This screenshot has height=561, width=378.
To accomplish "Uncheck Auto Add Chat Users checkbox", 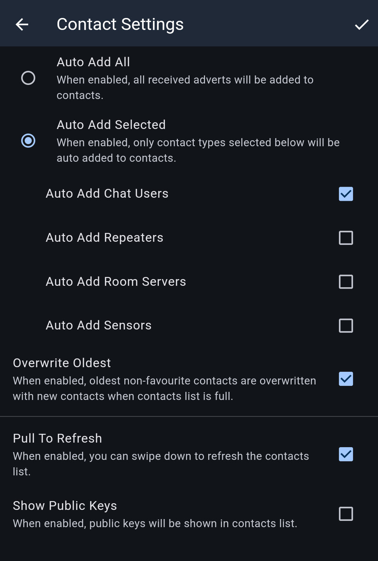I will [346, 194].
